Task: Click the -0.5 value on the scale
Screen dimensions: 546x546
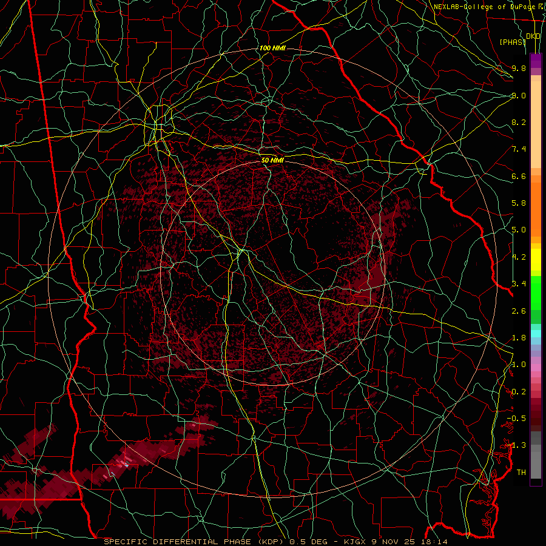Action: (x=516, y=419)
